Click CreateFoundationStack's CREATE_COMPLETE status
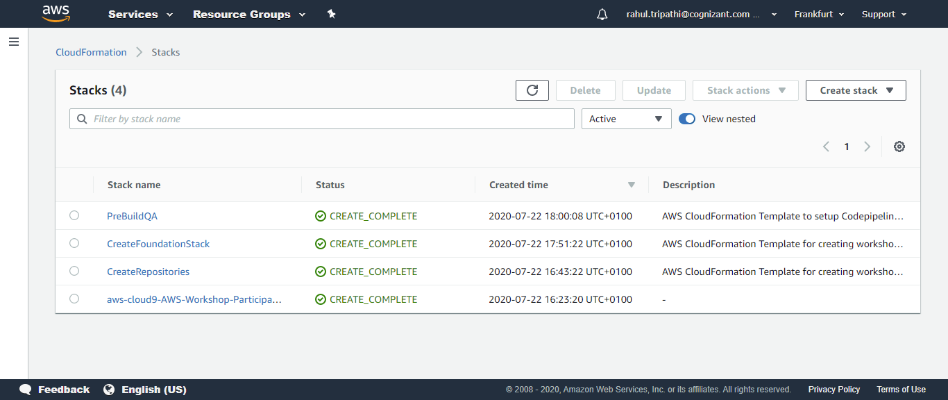 click(366, 244)
